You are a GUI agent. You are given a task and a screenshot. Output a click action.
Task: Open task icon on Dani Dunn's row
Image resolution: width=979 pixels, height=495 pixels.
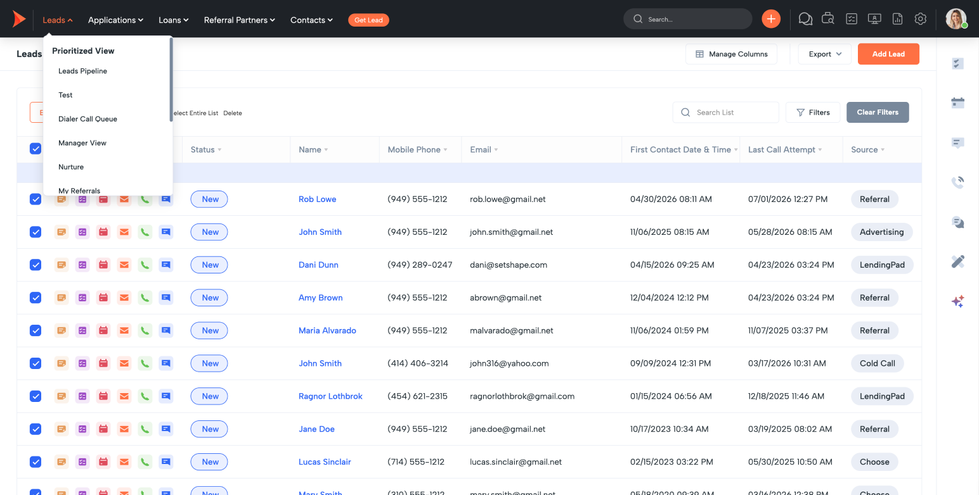tap(82, 265)
